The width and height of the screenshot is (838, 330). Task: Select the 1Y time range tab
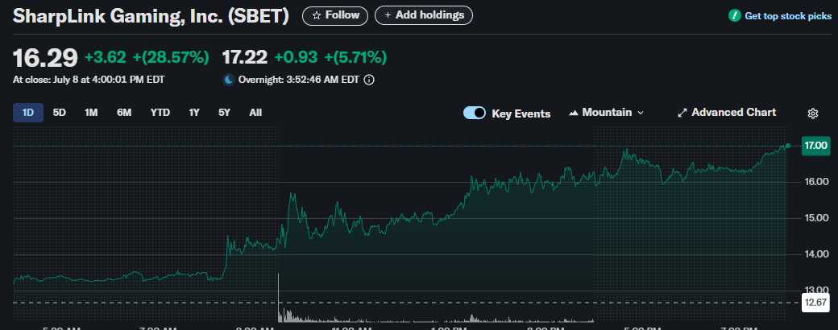(x=194, y=113)
